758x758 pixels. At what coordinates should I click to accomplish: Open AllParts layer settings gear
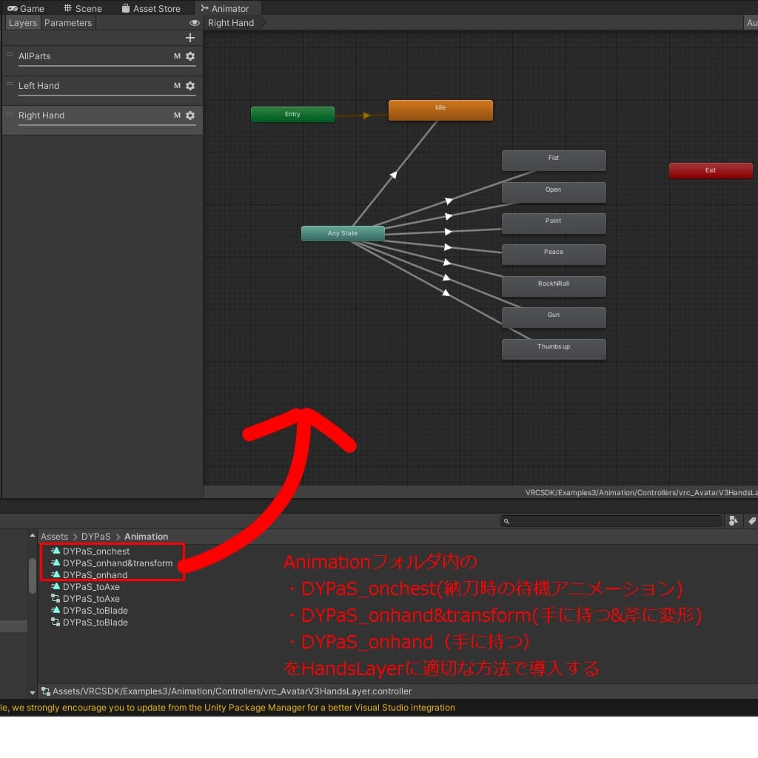pos(190,56)
